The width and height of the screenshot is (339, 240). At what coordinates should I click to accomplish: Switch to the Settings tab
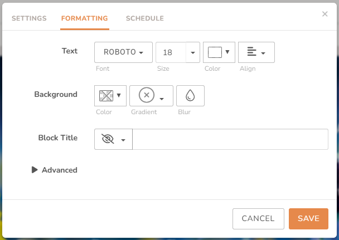click(29, 18)
